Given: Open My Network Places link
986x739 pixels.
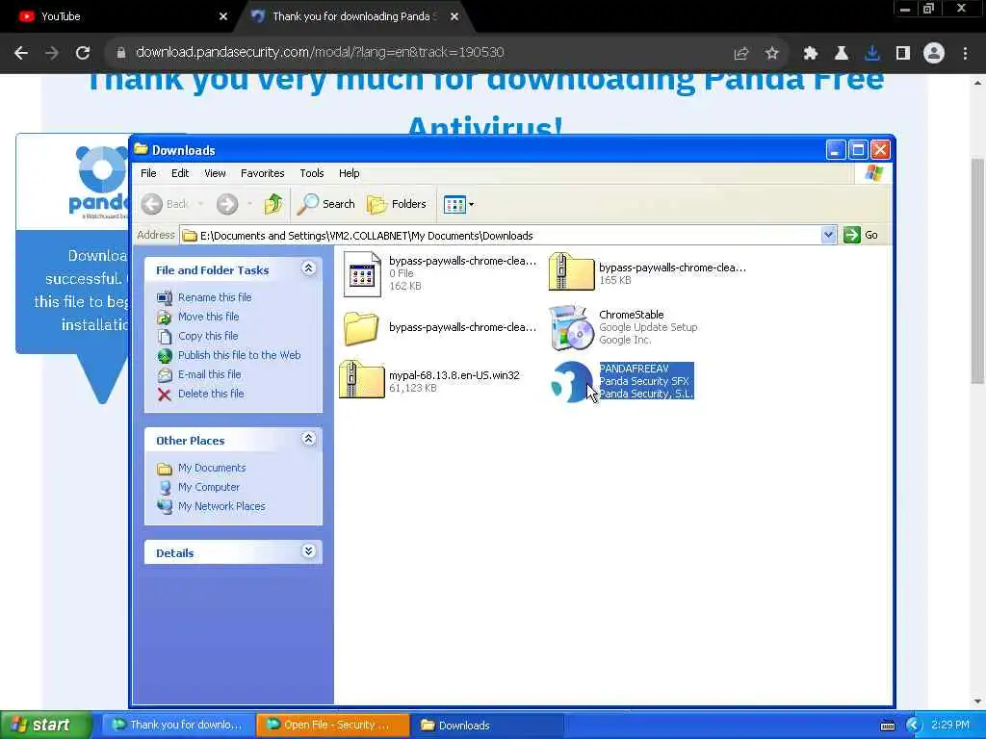Looking at the screenshot, I should pyautogui.click(x=221, y=506).
